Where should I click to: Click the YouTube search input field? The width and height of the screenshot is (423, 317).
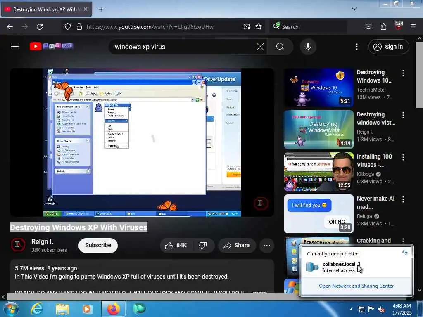click(183, 47)
